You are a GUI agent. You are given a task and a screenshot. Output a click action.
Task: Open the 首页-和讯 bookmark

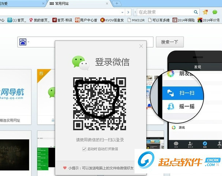[62, 20]
